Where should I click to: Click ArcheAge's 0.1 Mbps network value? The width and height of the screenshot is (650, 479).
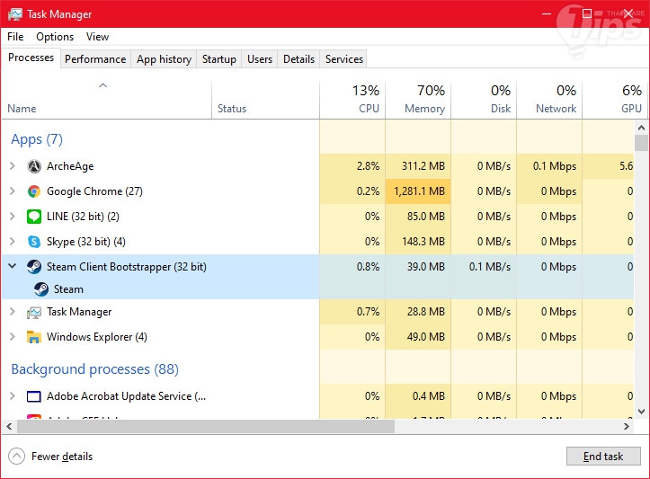555,166
